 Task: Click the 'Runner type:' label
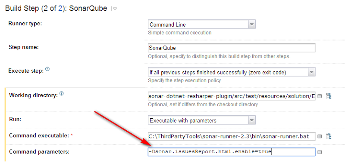(x=25, y=24)
